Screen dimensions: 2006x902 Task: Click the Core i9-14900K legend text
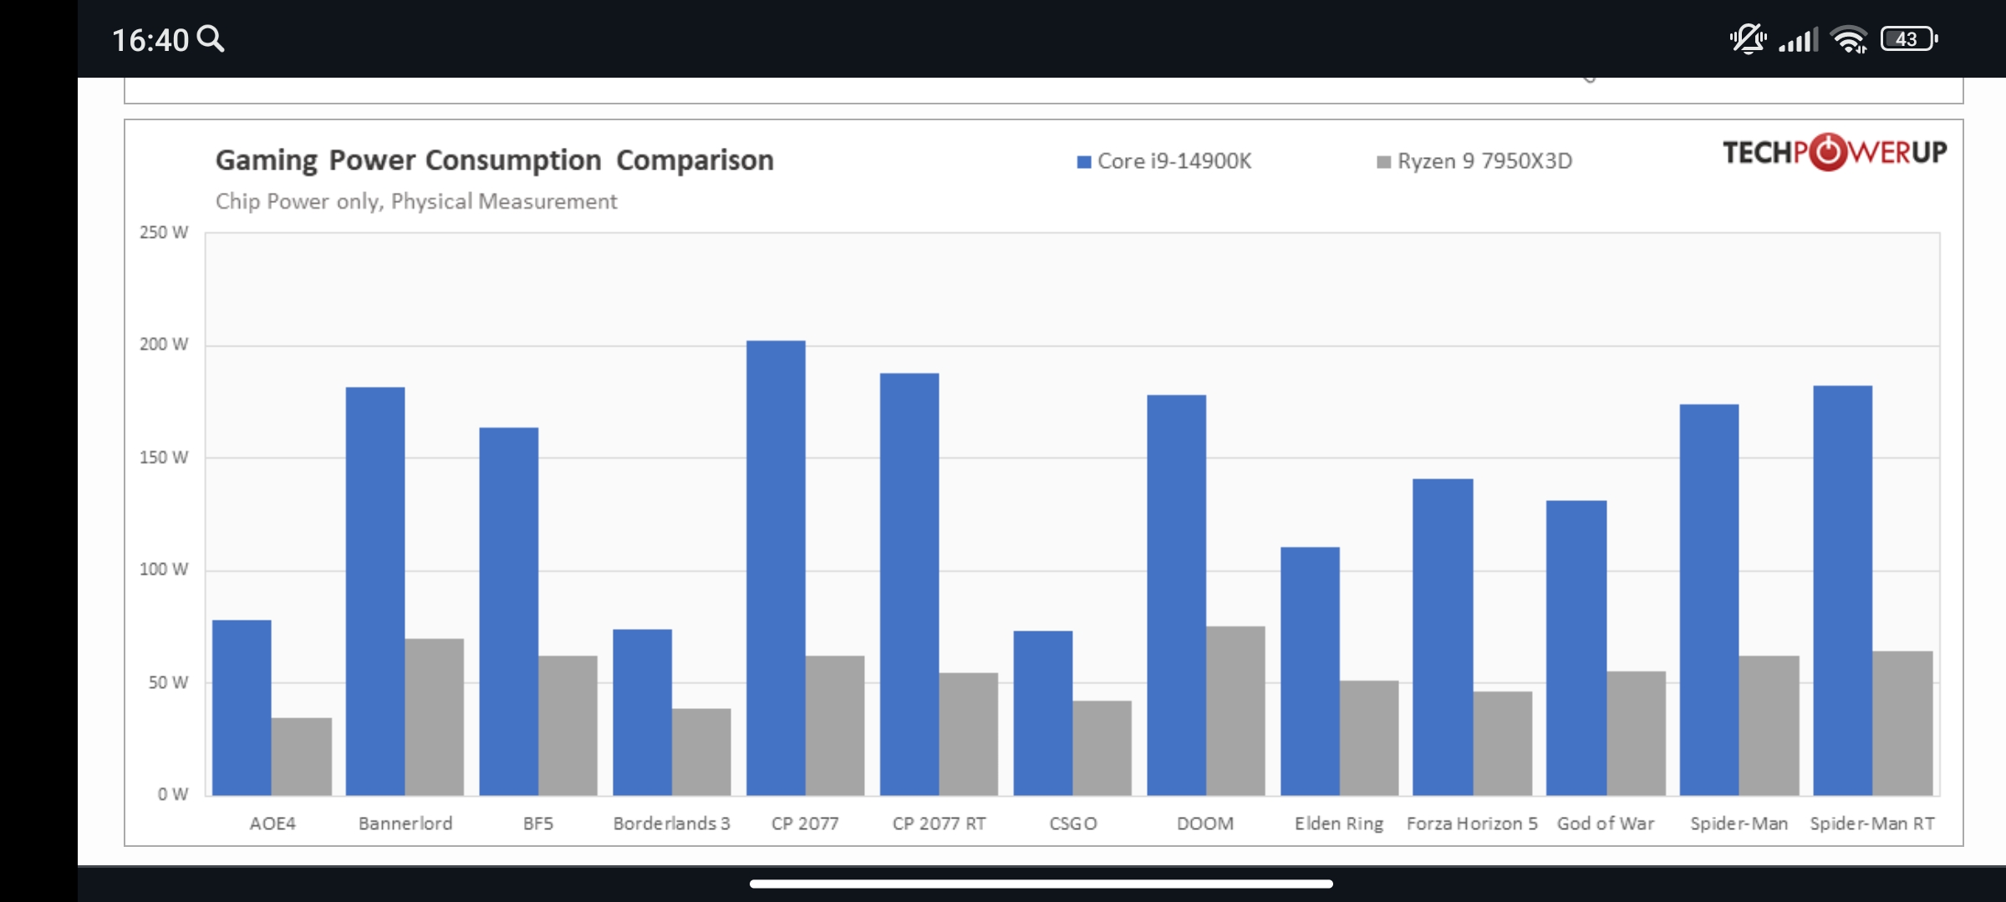coord(1174,161)
